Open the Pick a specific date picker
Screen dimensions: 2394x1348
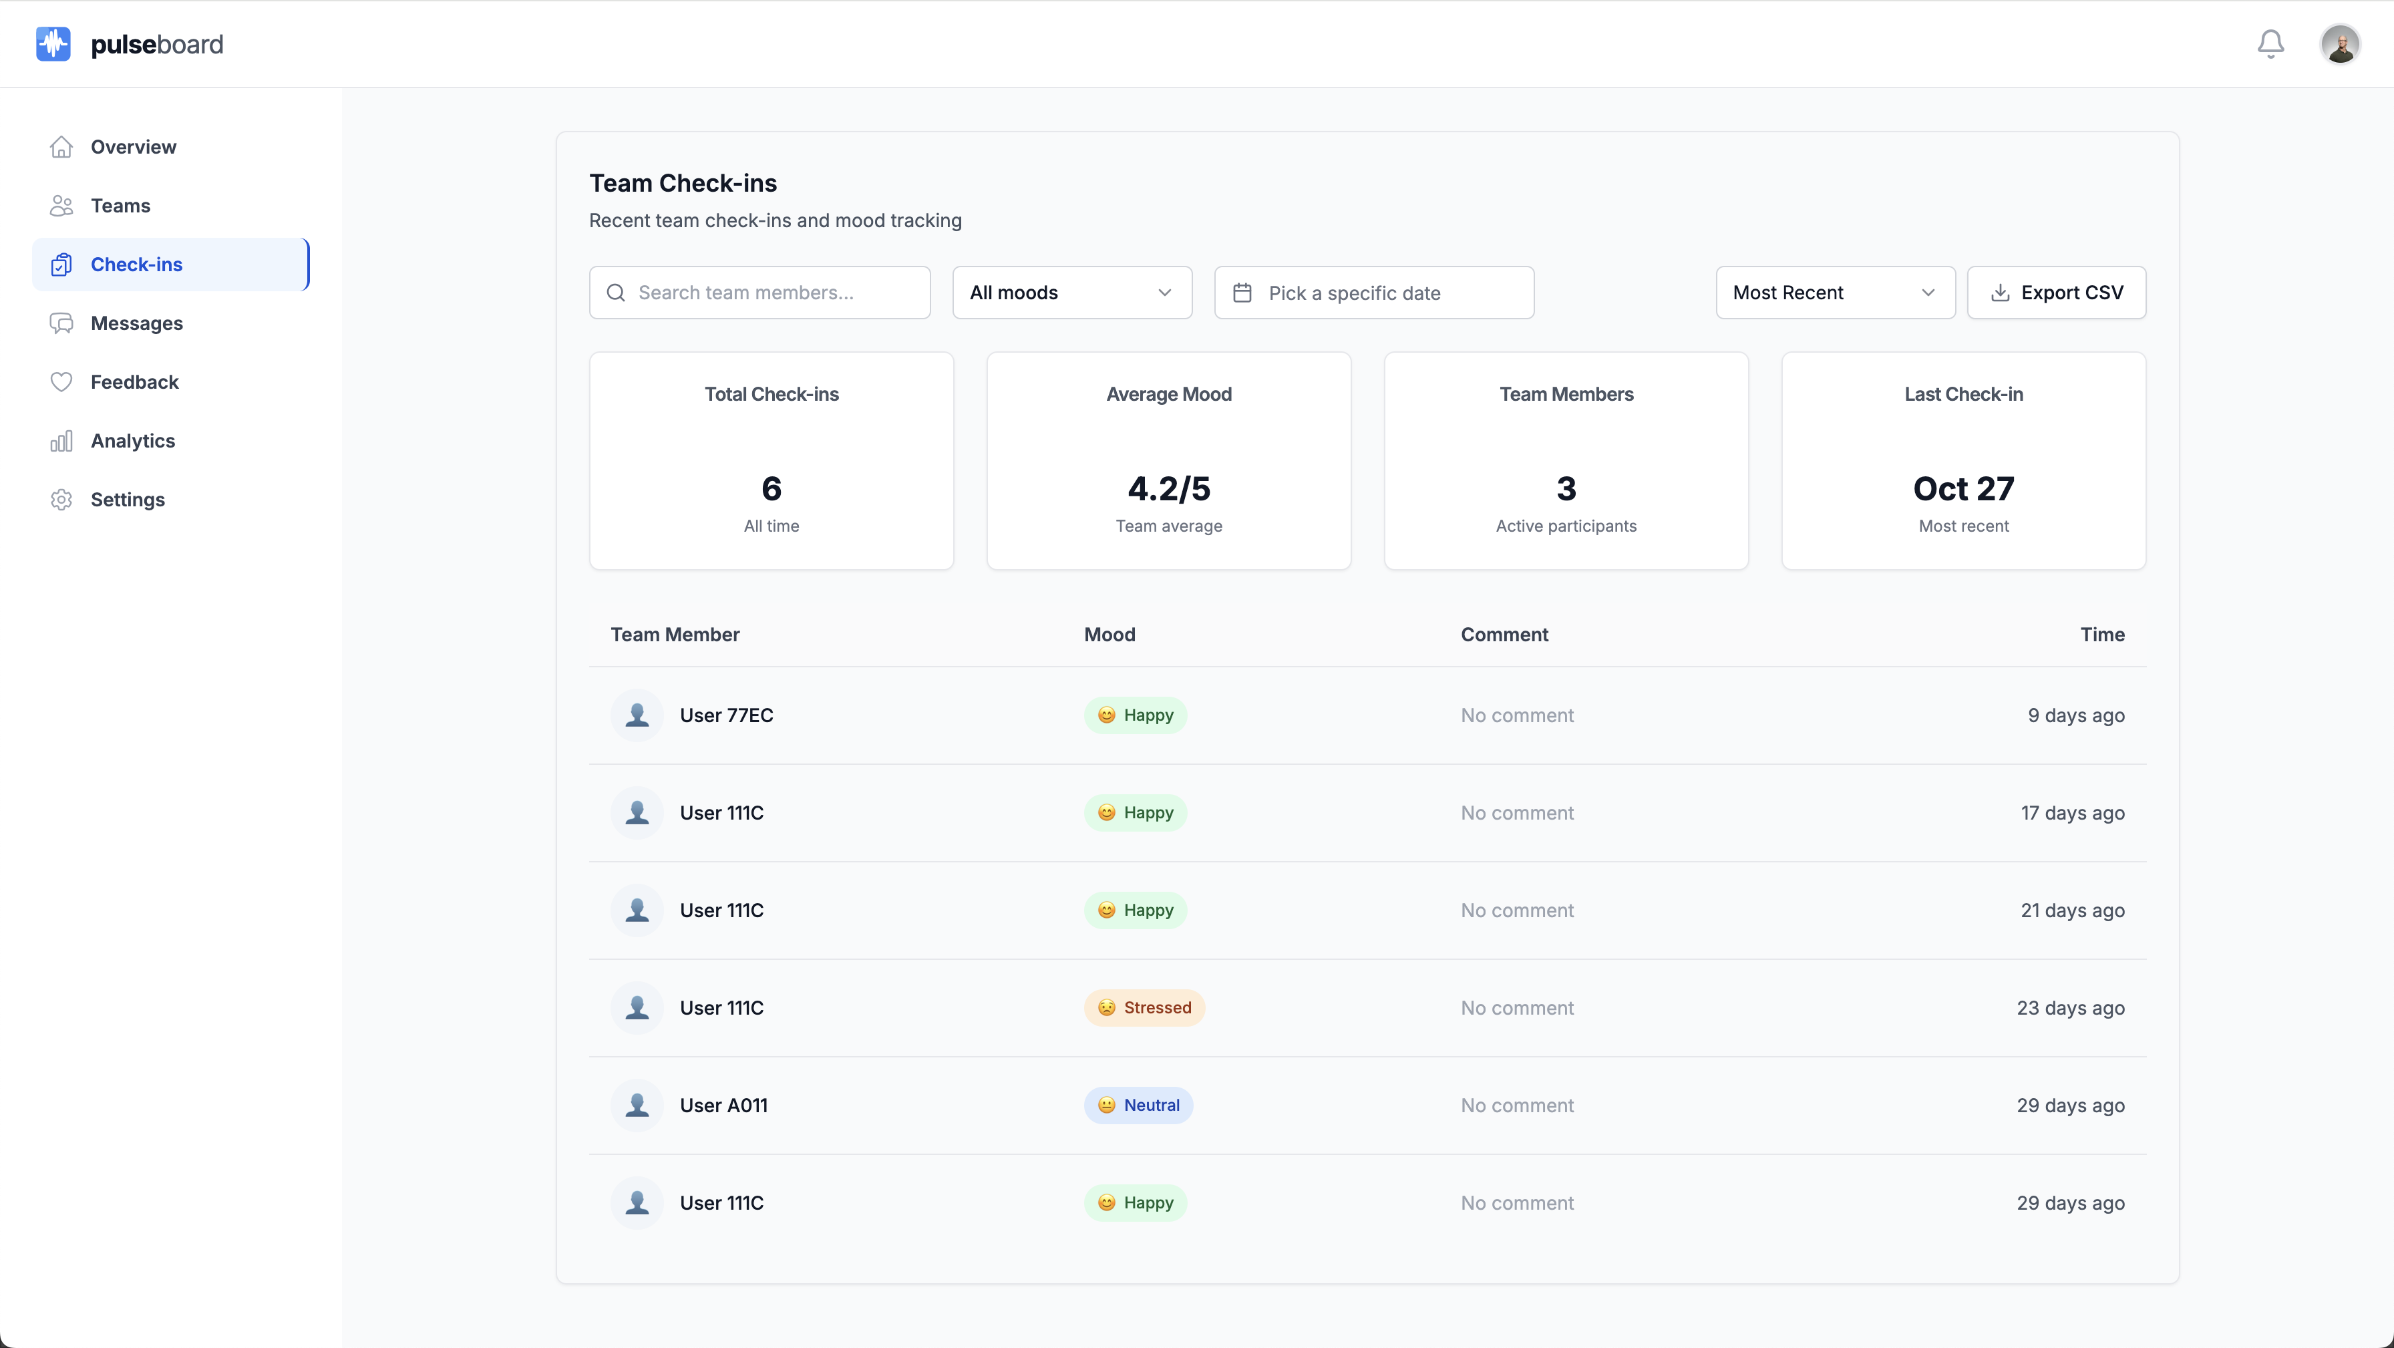1373,293
